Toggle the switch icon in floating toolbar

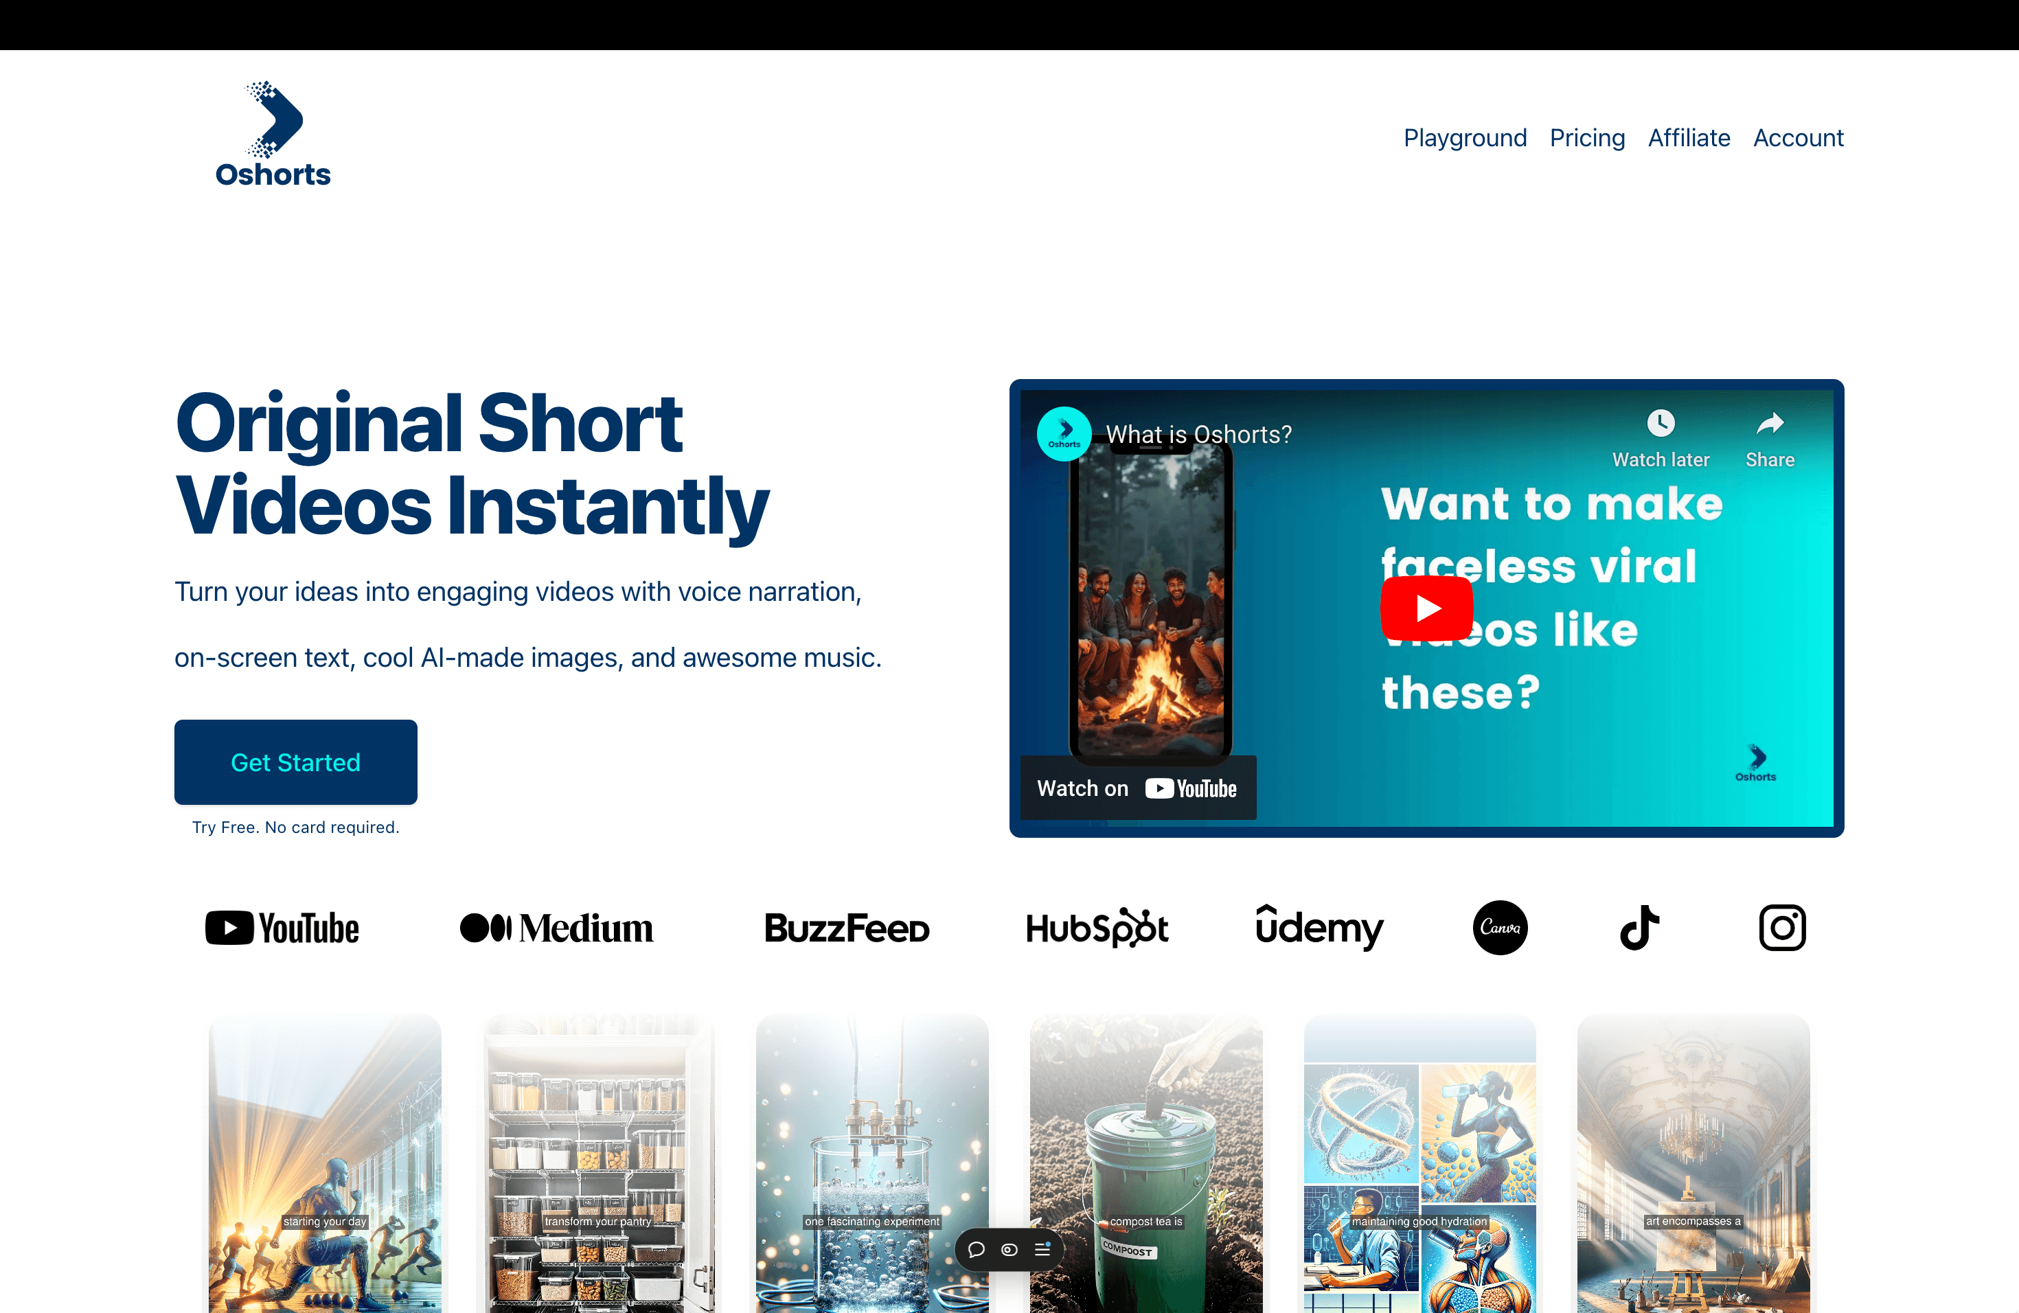tap(1009, 1249)
